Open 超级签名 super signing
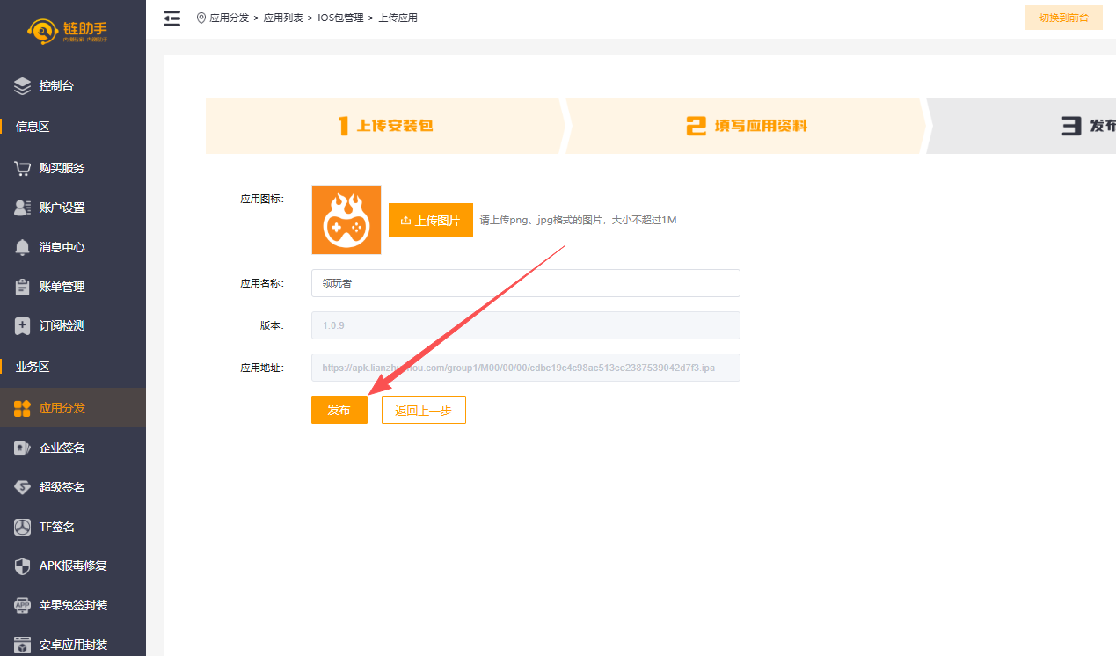The width and height of the screenshot is (1116, 656). (x=62, y=487)
